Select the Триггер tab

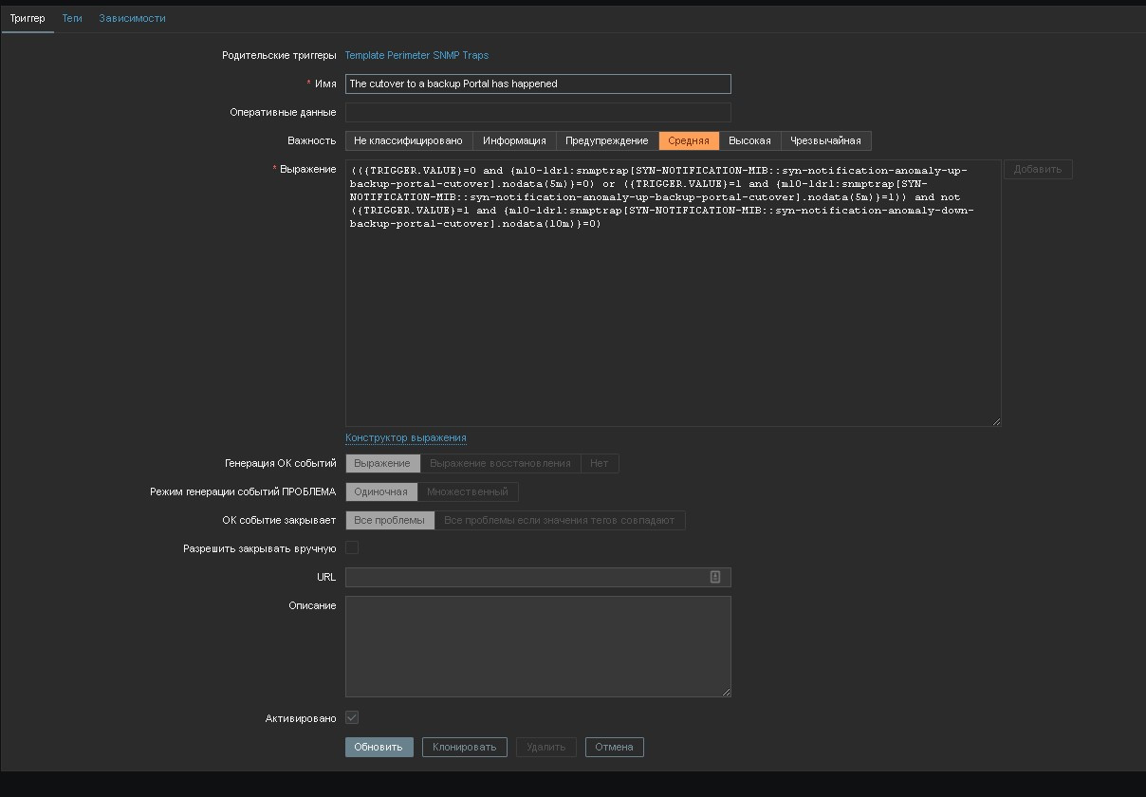point(28,18)
